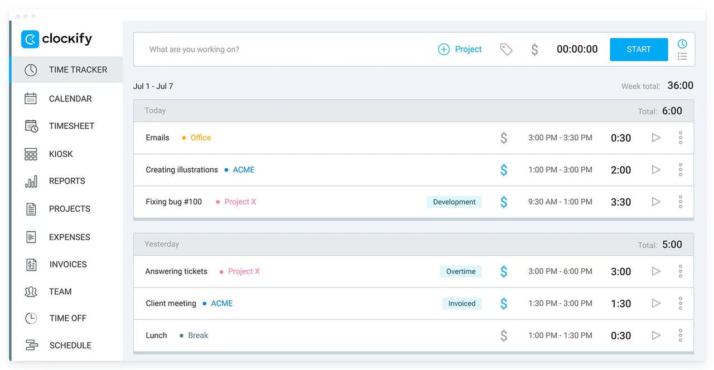
Task: Toggle billable status for Emails entry
Action: click(504, 138)
